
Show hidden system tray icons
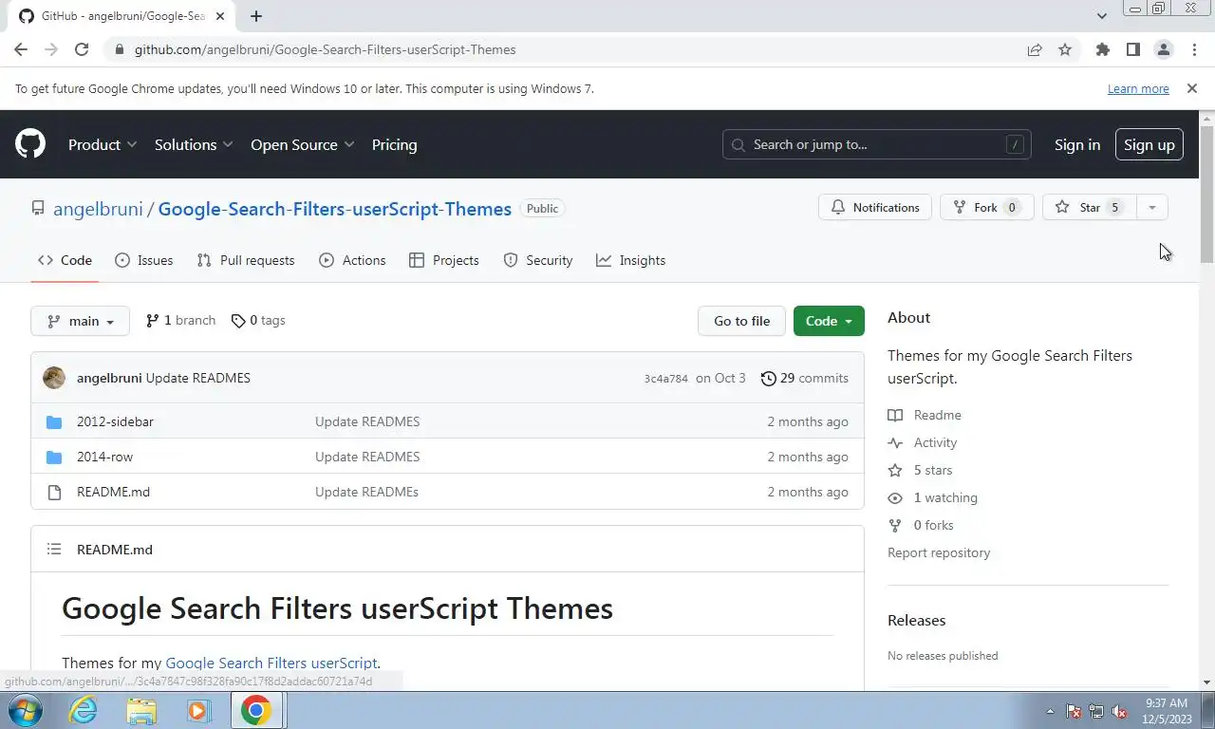[1050, 711]
